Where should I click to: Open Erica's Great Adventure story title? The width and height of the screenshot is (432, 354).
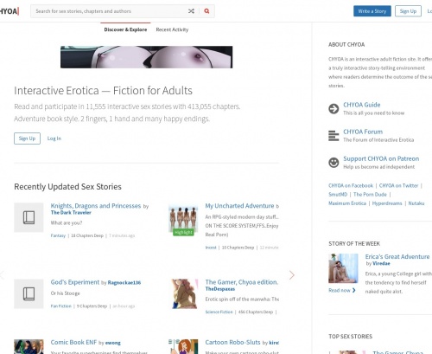[397, 257]
